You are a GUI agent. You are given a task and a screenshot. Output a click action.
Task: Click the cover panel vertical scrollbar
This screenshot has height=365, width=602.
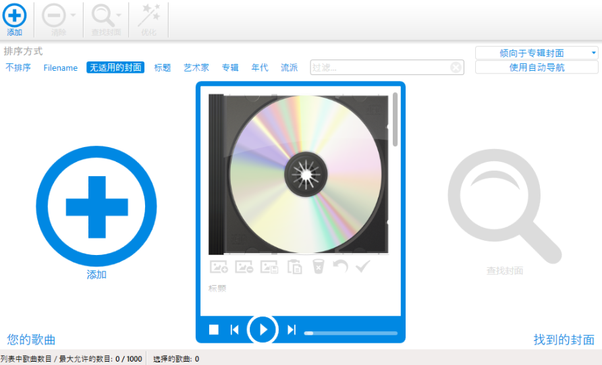(395, 119)
